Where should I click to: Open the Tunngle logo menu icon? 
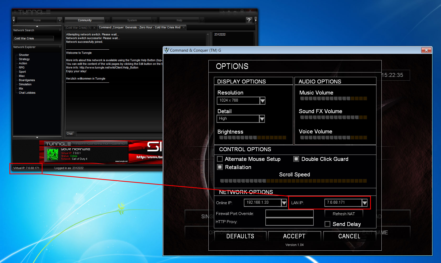(x=15, y=12)
